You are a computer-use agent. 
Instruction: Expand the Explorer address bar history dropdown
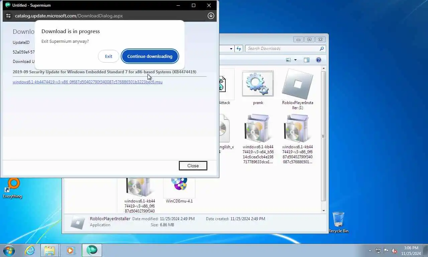coord(231,49)
